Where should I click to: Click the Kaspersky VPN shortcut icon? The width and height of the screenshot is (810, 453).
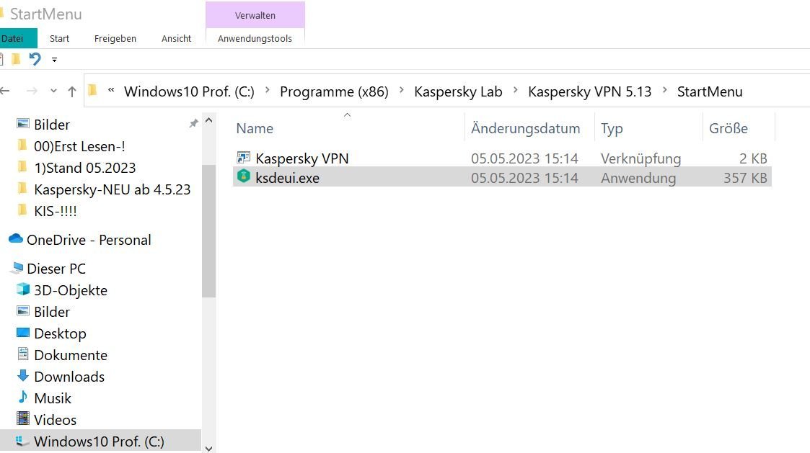coord(244,158)
